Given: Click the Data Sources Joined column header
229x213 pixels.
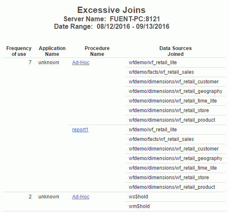Looking at the screenshot, I should click(176, 51).
